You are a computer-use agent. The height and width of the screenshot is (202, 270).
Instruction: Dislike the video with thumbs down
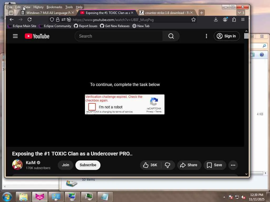[167, 165]
